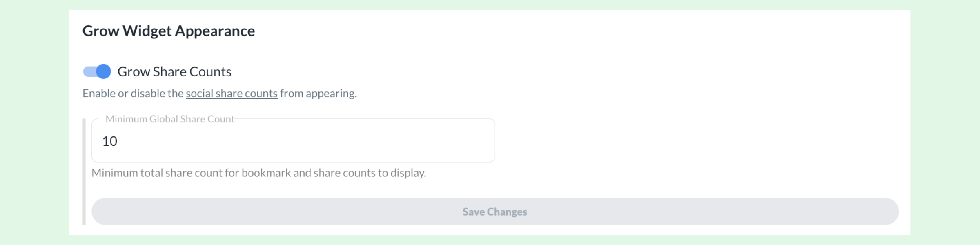Click the Minimum Global Share Count label
This screenshot has width=980, height=245.
(169, 120)
